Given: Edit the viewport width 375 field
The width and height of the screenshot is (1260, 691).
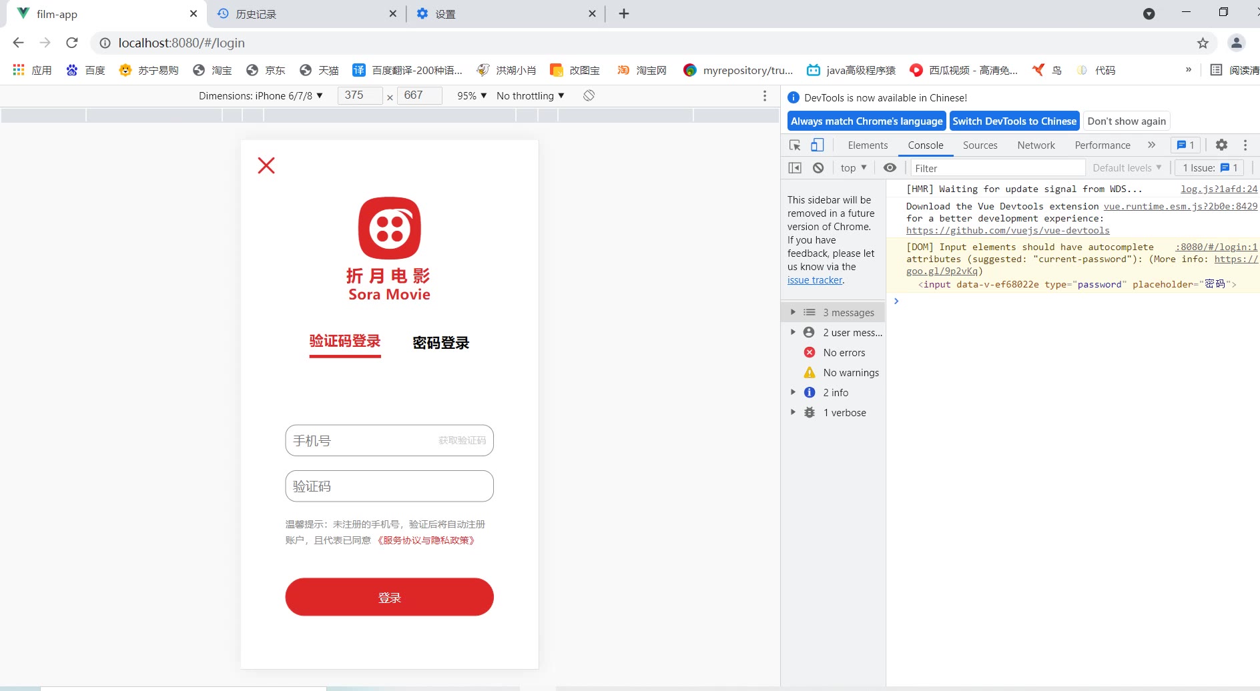Looking at the screenshot, I should [x=360, y=95].
